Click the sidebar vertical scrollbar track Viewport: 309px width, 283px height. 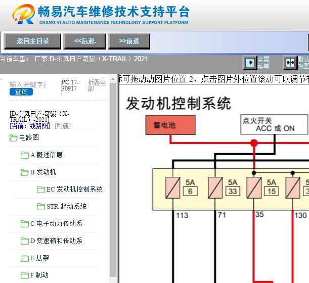pos(113,180)
